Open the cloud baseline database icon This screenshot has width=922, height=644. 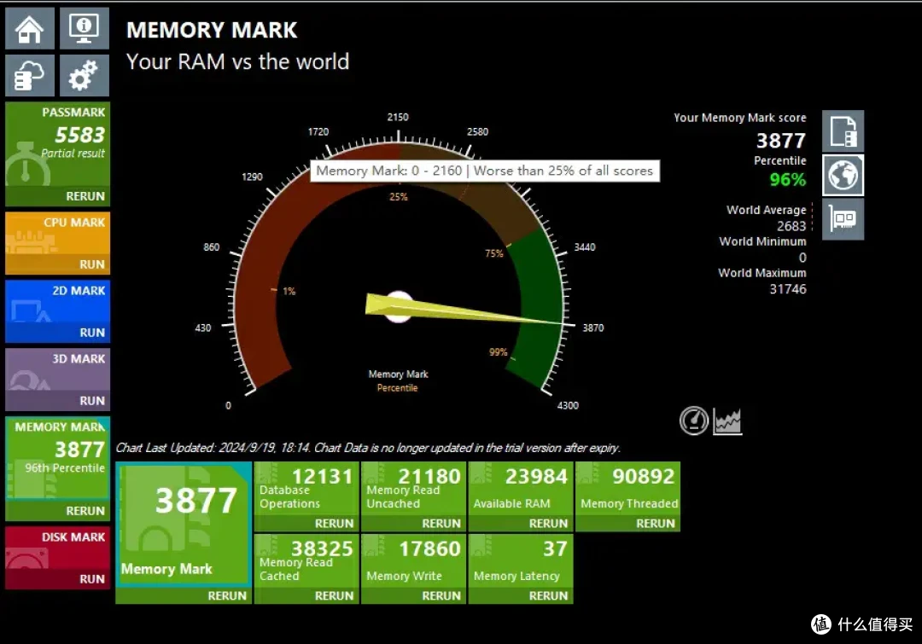coord(30,75)
